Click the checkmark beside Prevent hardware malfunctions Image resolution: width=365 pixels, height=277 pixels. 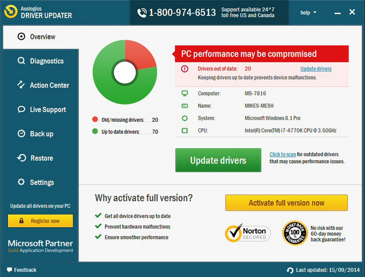tap(98, 226)
